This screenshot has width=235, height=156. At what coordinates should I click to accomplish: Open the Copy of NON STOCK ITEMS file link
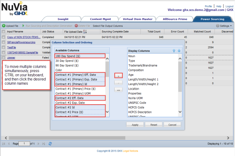(x=24, y=37)
